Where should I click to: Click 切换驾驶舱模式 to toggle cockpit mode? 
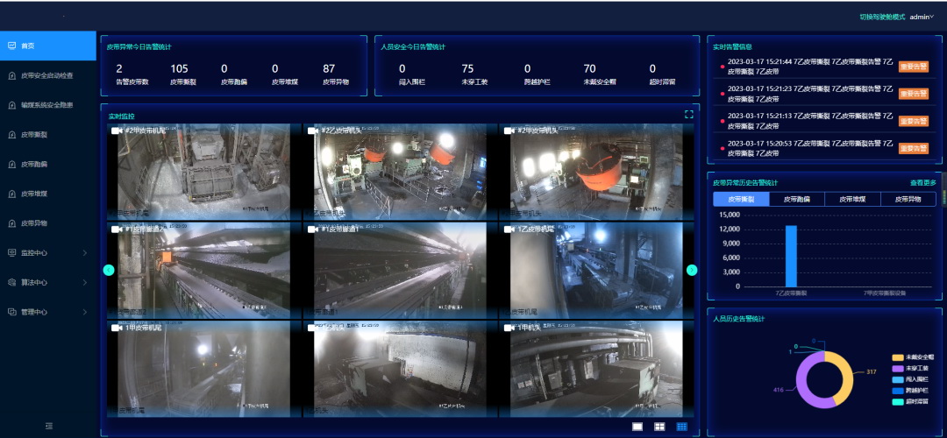pos(881,17)
